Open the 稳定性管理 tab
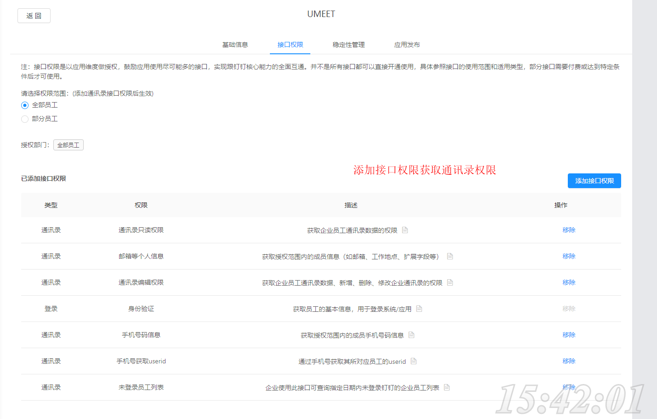Screen dimensions: 657x419 [x=348, y=45]
